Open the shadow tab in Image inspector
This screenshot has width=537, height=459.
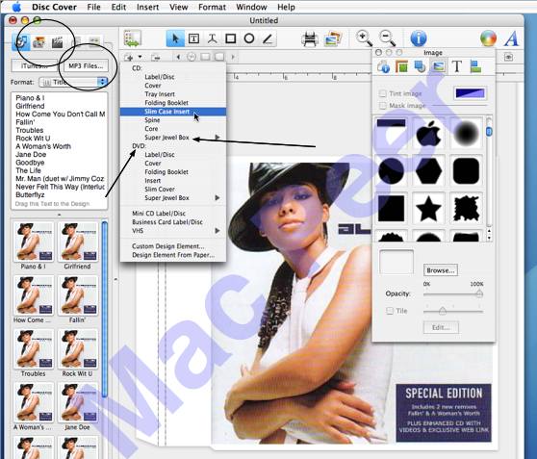click(420, 66)
